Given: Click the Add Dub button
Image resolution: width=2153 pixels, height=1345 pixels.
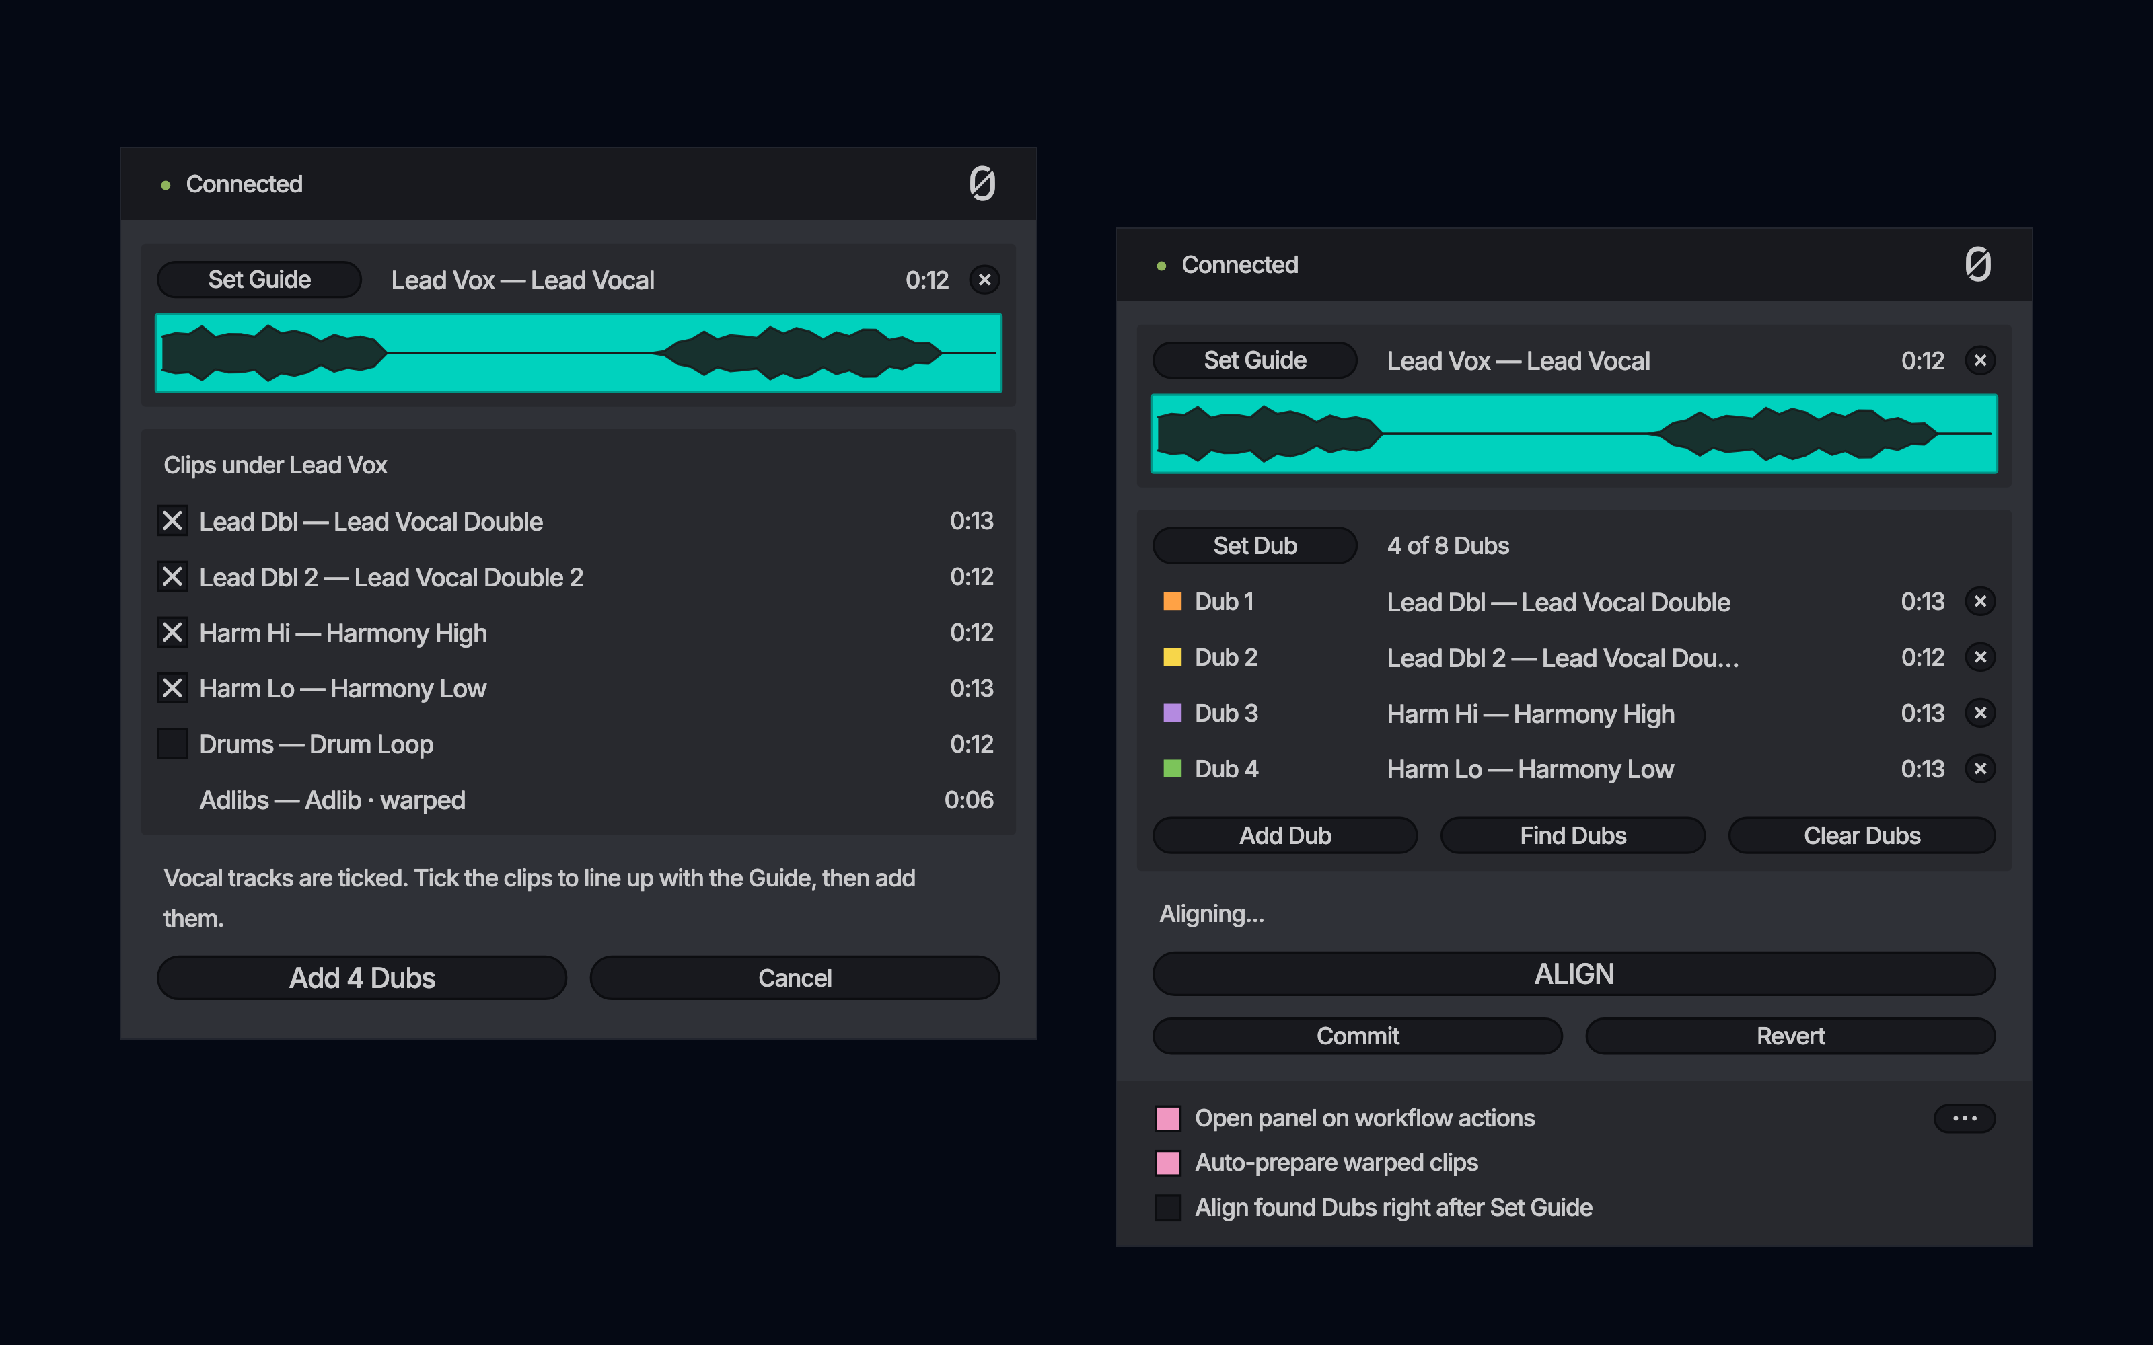Looking at the screenshot, I should tap(1286, 835).
